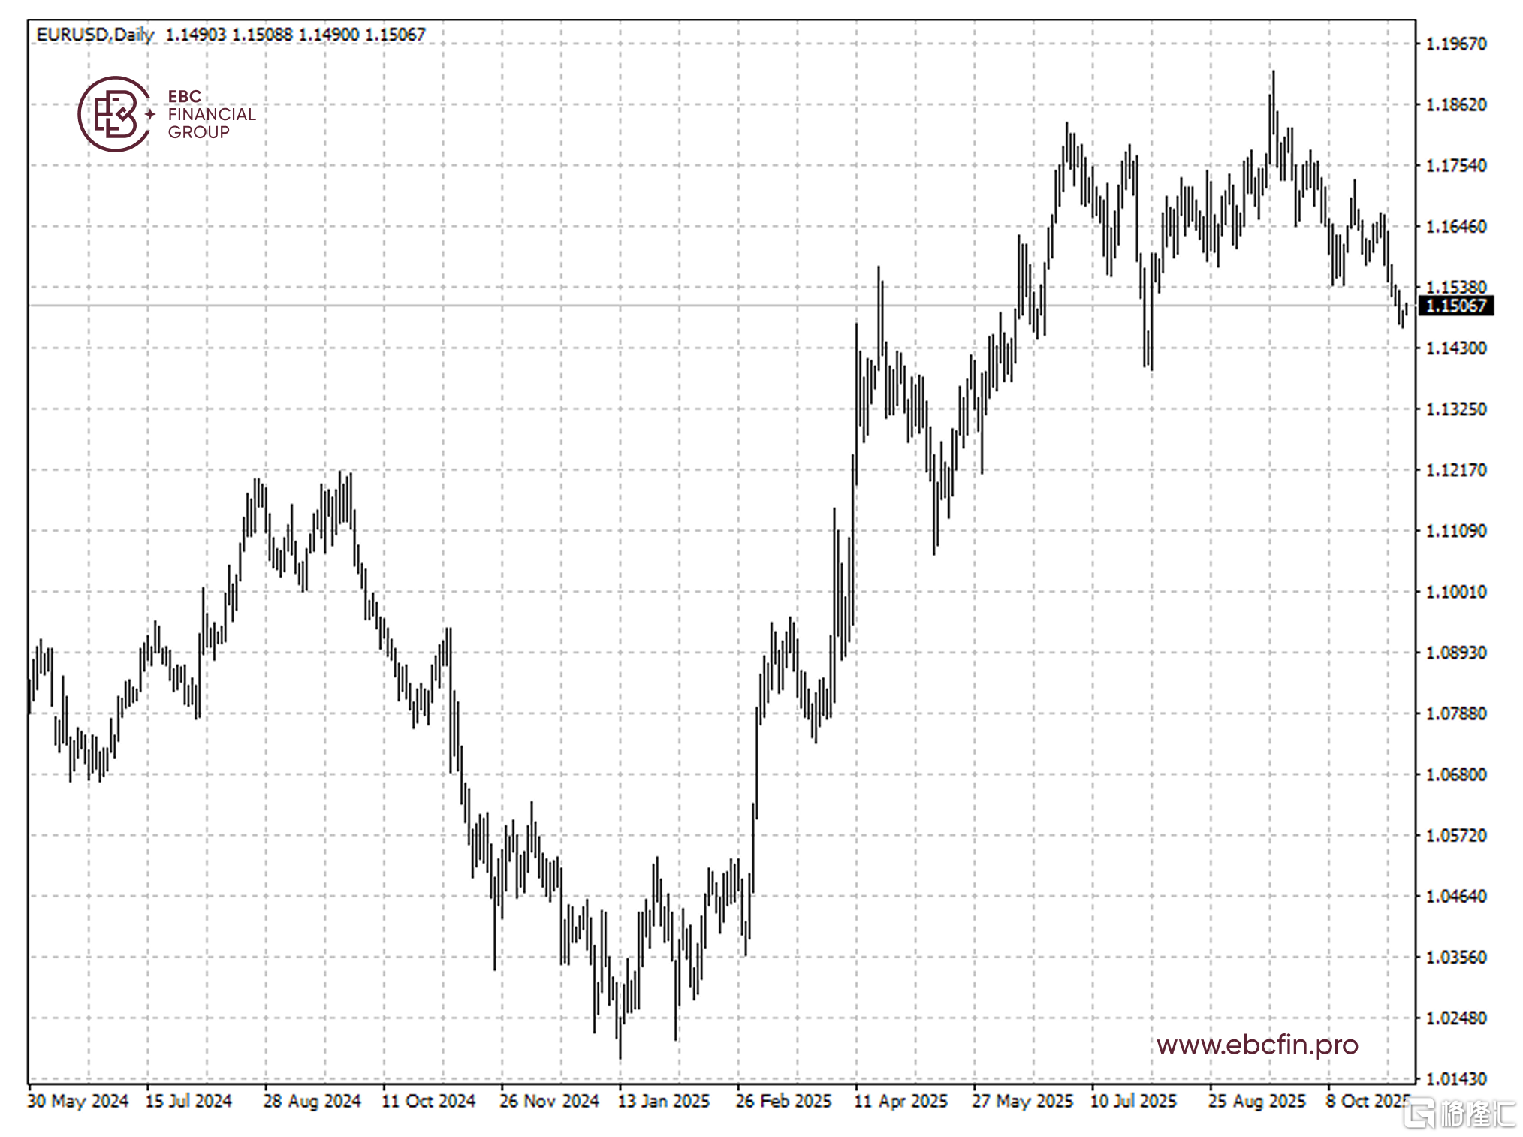Click the 26 Nov 2024 date label
This screenshot has height=1137, width=1523.
549,1101
